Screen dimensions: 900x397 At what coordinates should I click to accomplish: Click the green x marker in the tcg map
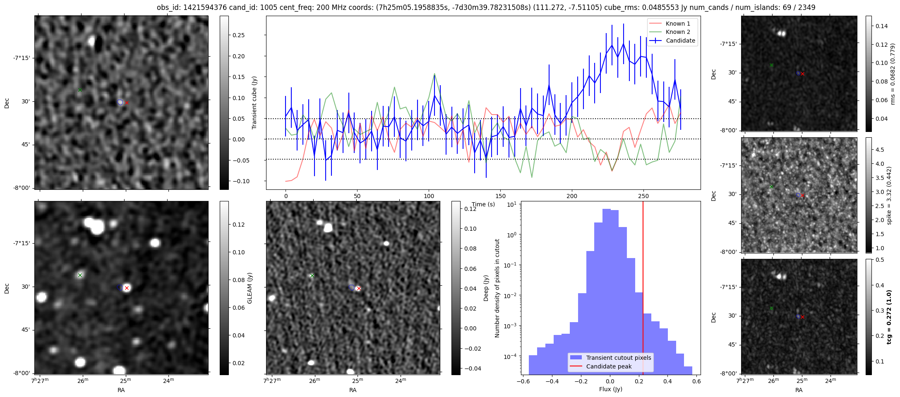click(x=771, y=308)
